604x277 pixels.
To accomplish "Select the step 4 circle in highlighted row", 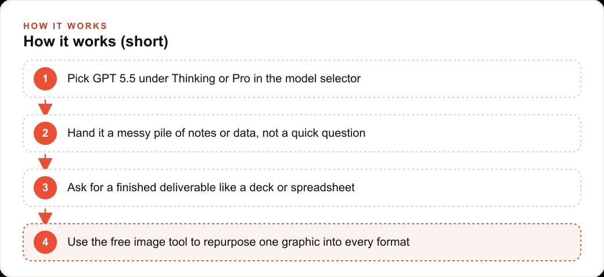I will (x=45, y=242).
